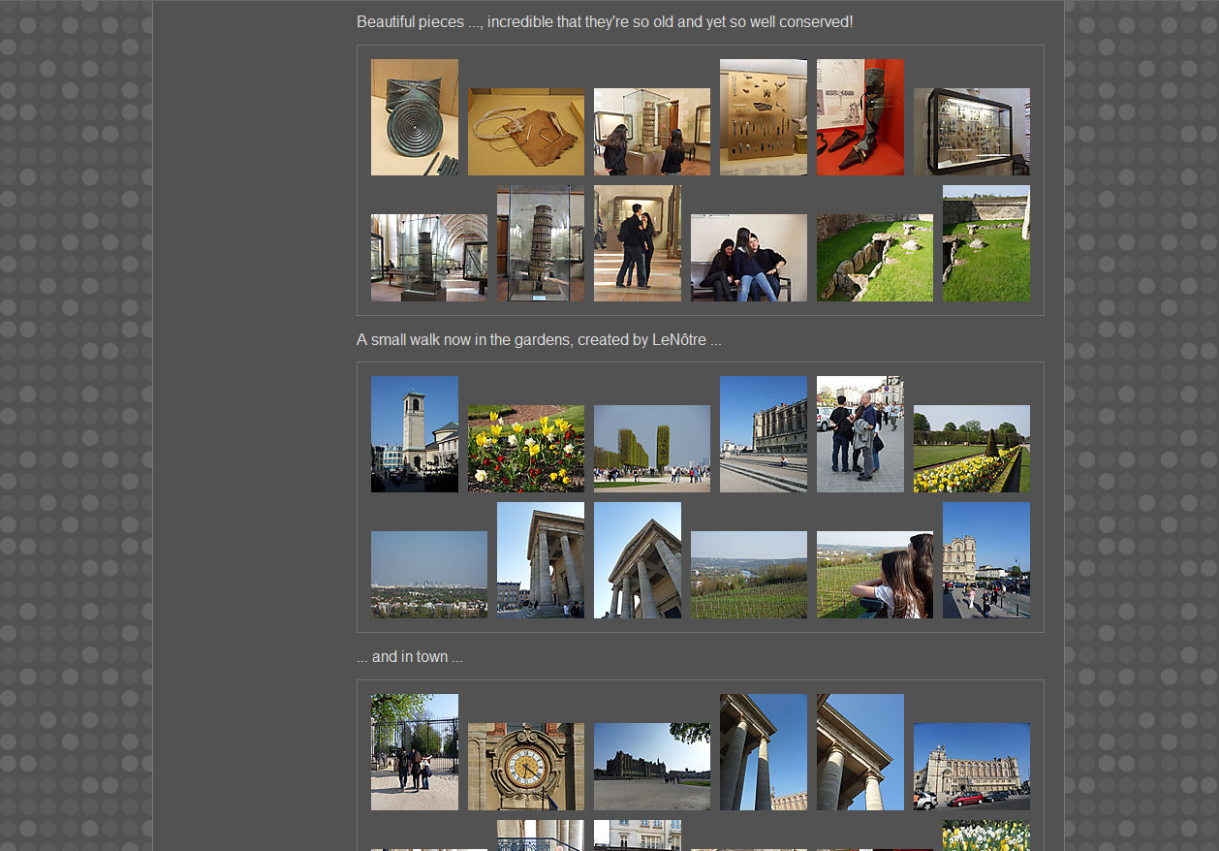Select the wide museum hall thumbnail
The width and height of the screenshot is (1219, 851).
[x=428, y=258]
